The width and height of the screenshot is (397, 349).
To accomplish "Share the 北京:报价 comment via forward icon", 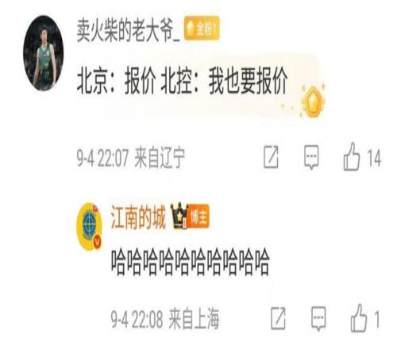I will coord(271,157).
